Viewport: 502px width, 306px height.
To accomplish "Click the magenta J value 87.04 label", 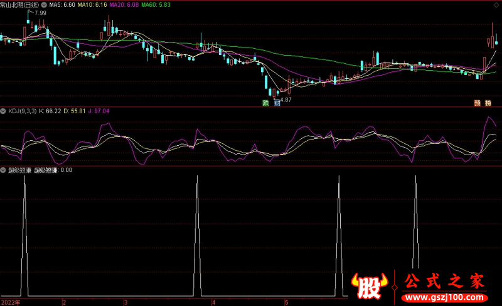I will pos(99,111).
